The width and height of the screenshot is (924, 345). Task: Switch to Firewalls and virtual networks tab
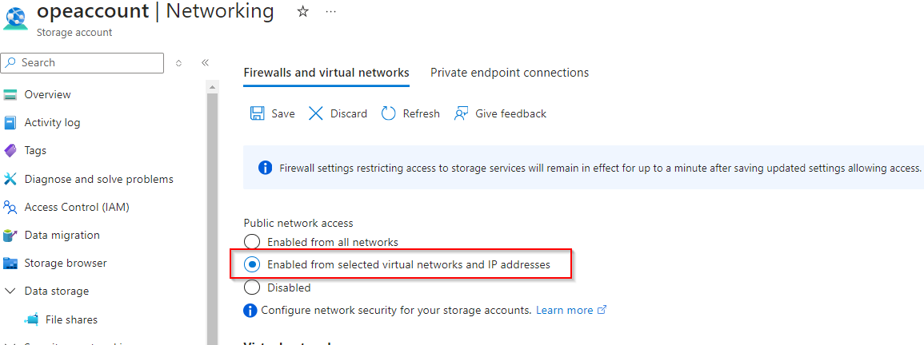[x=326, y=73]
